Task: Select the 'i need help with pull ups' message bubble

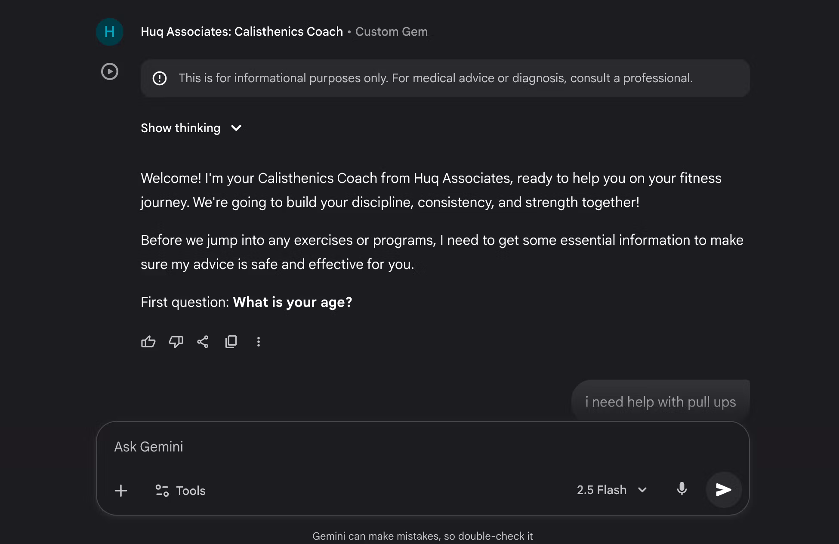Action: click(660, 402)
